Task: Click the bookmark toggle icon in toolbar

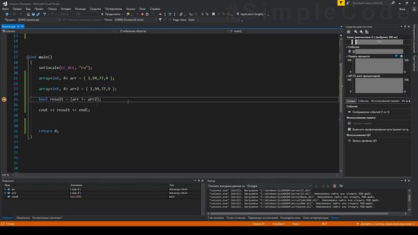Action: [214, 14]
